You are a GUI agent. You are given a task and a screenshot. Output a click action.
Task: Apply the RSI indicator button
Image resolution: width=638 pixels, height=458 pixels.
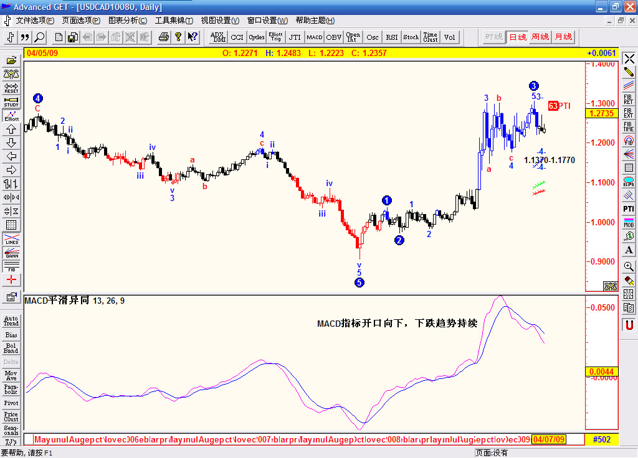tap(391, 37)
